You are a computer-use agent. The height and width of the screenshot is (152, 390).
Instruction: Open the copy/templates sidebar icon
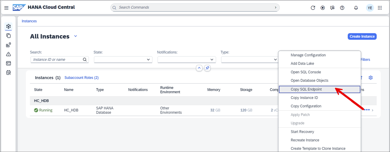point(8,35)
